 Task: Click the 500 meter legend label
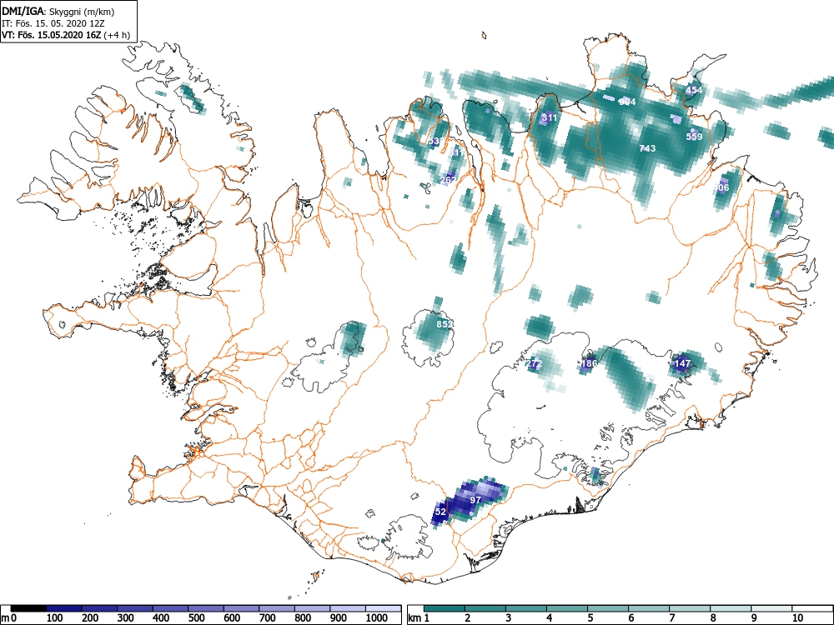tap(197, 618)
